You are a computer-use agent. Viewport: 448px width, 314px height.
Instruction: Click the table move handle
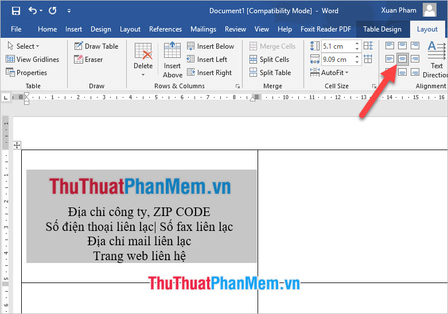coord(17,145)
